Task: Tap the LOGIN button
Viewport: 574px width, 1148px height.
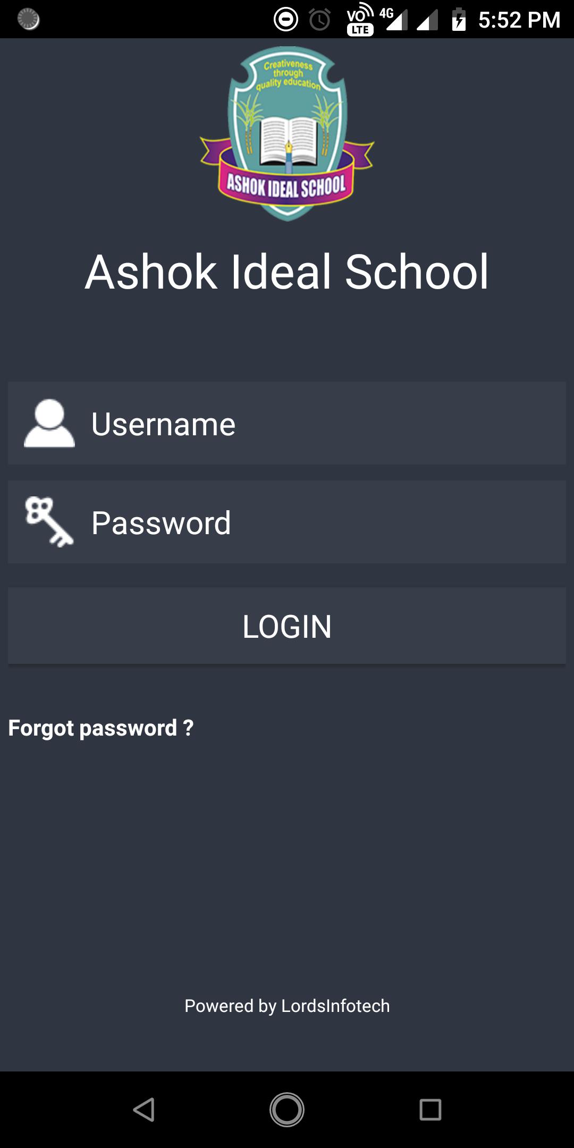Action: (287, 626)
